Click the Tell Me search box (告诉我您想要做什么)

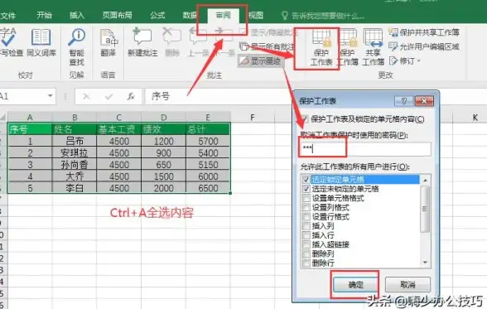(x=323, y=16)
